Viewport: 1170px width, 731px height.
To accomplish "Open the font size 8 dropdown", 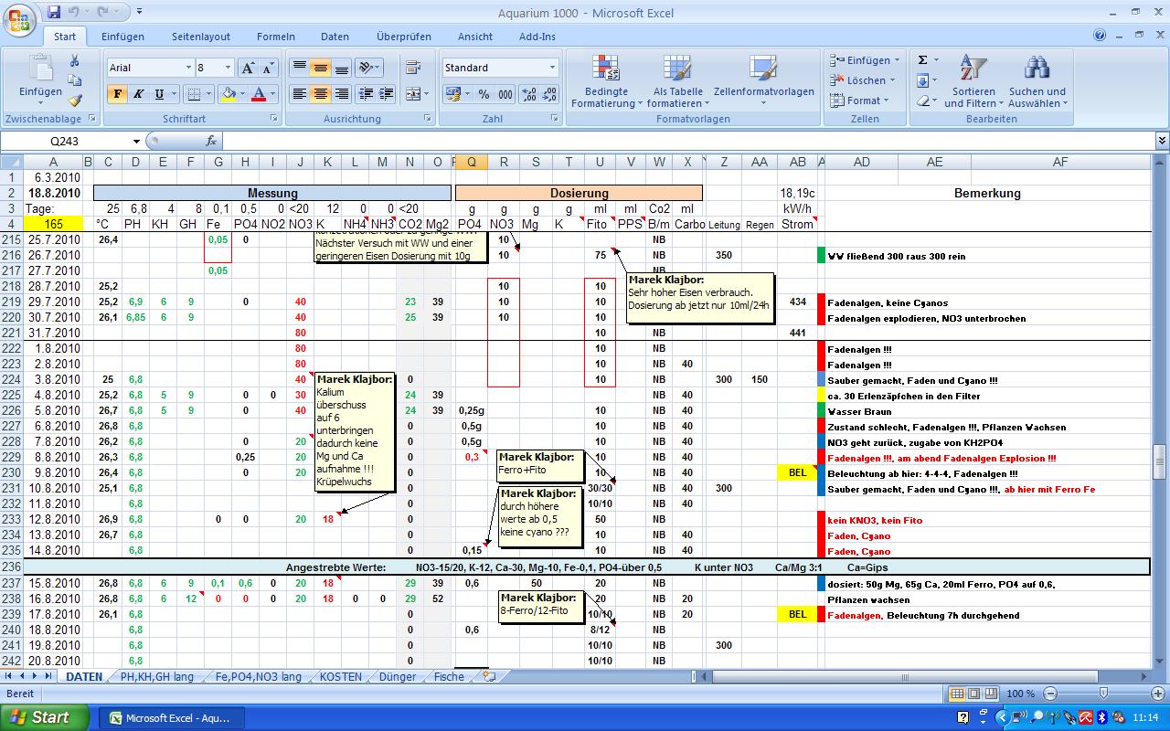I will 227,68.
